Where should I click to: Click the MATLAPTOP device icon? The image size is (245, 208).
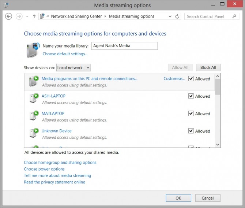pos(34,116)
